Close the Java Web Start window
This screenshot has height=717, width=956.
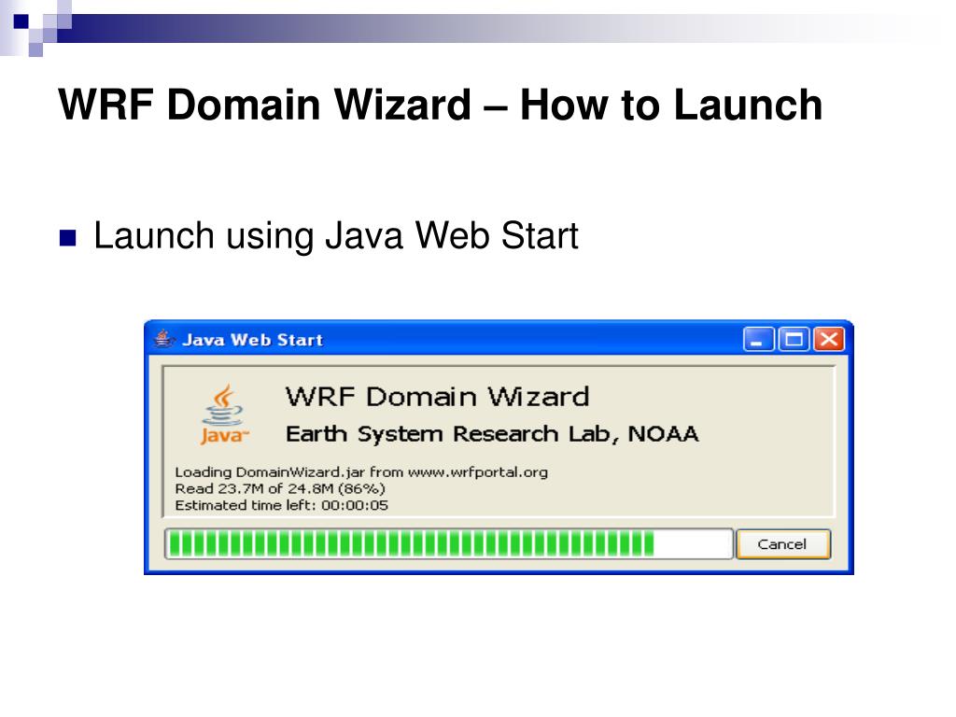point(829,340)
